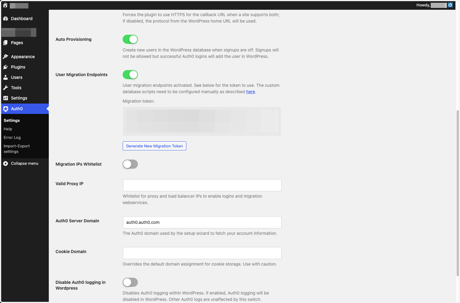Click the Cookie Domain input field
460x303 pixels.
click(x=202, y=253)
